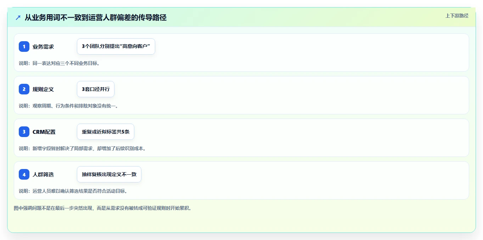Click step number badge 4 for 人群筛选
483x240 pixels.
[x=24, y=174]
